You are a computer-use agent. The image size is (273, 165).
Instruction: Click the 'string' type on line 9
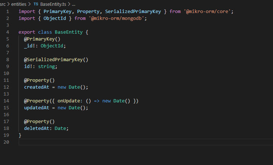point(46,67)
